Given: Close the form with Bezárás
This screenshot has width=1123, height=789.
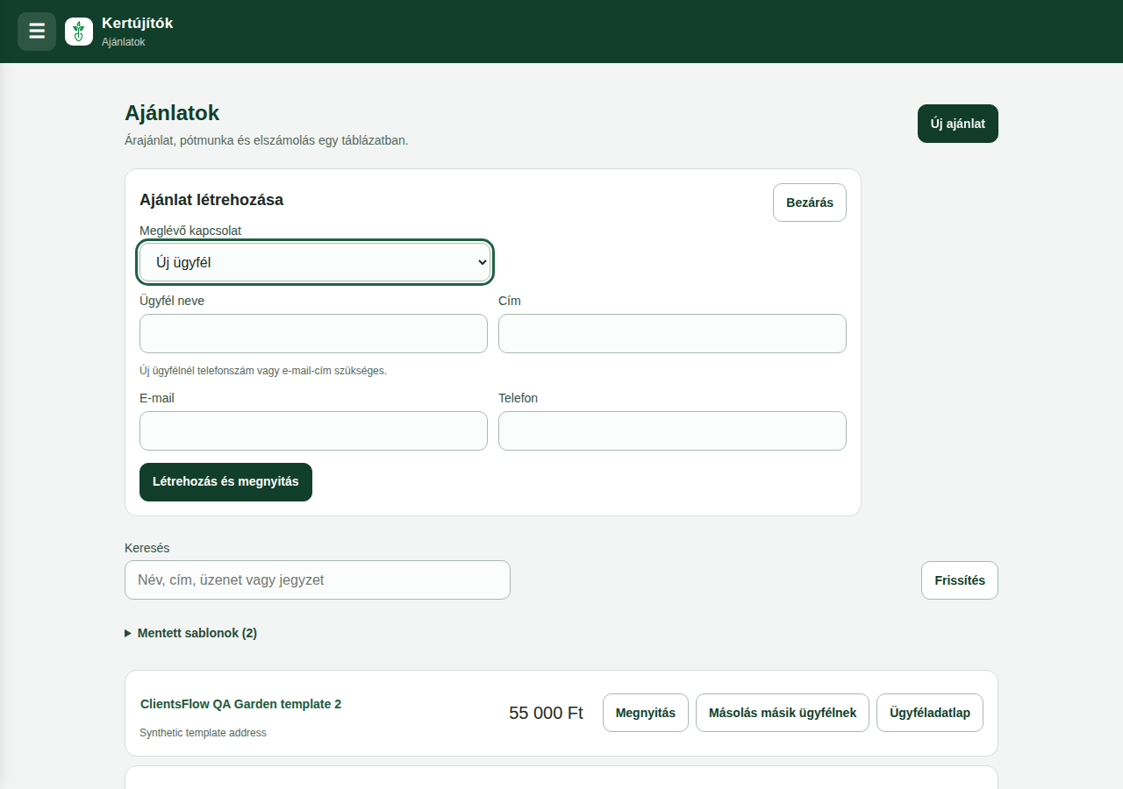Looking at the screenshot, I should (810, 203).
